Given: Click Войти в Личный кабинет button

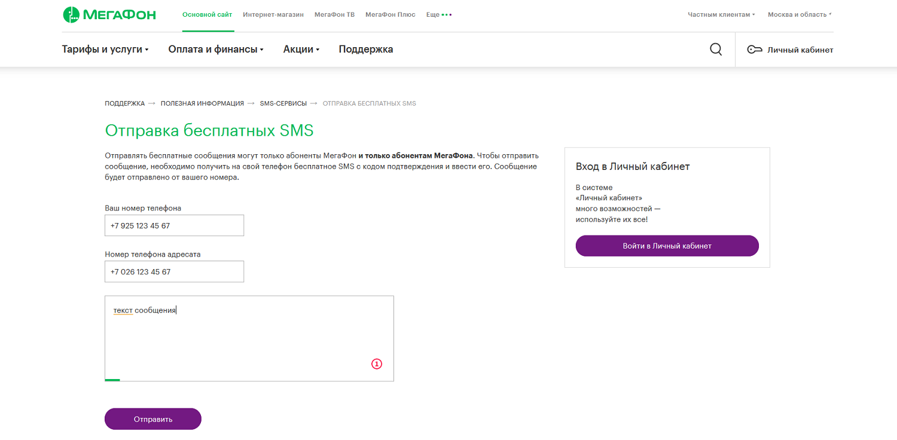Looking at the screenshot, I should (667, 246).
